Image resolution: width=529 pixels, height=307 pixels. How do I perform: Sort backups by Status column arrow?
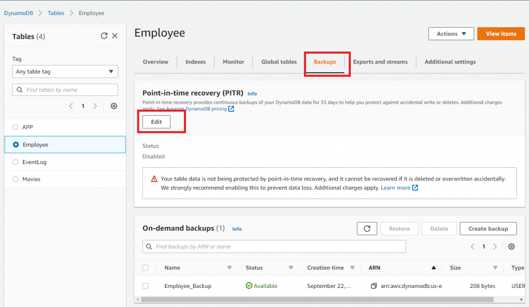coord(291,268)
